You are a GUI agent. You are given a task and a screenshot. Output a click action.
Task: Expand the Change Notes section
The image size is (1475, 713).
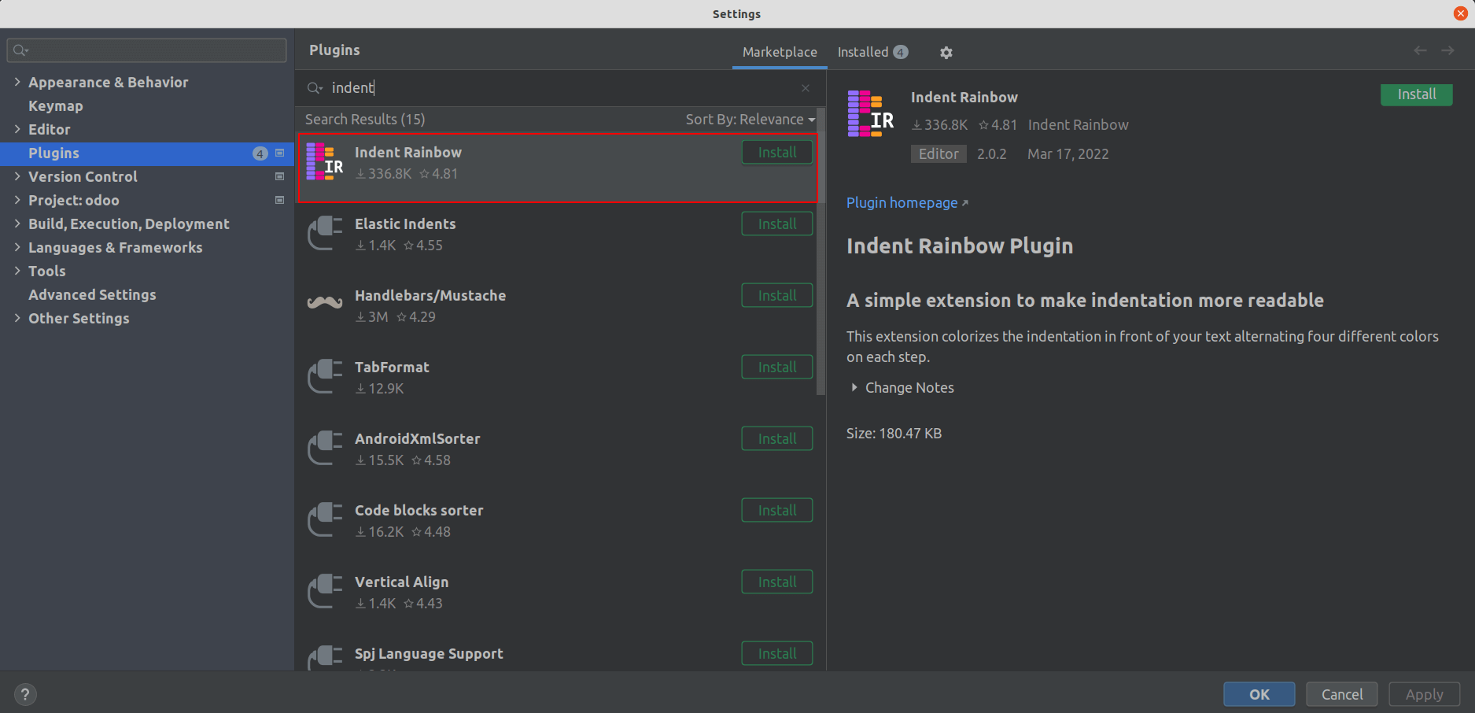click(x=854, y=387)
